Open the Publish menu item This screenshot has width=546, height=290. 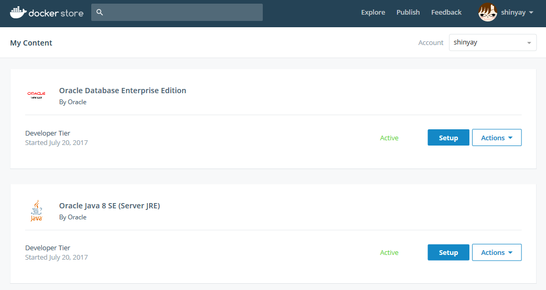(408, 13)
